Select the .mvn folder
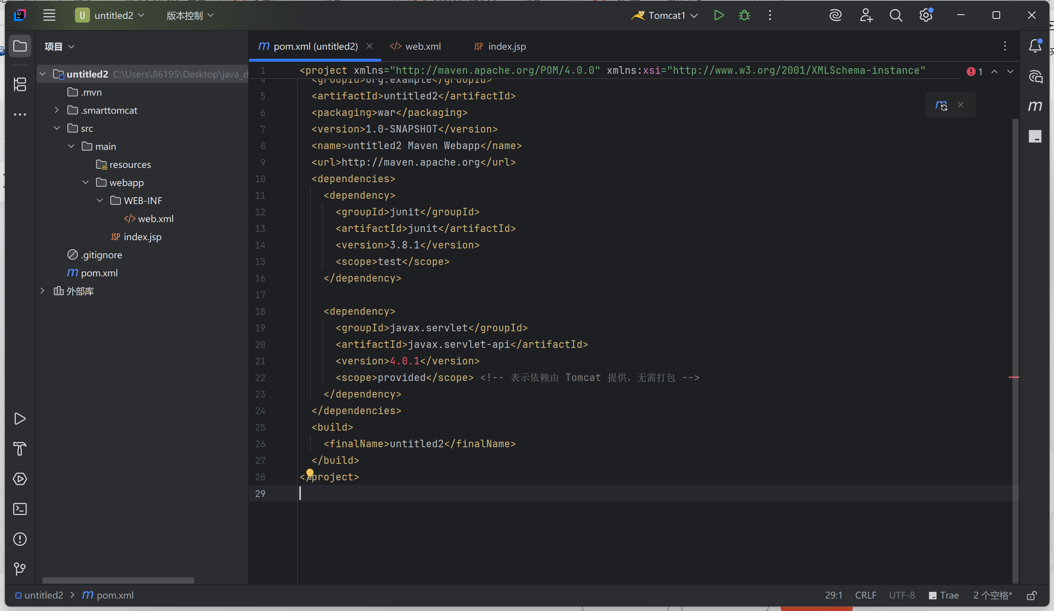This screenshot has height=611, width=1054. [84, 92]
